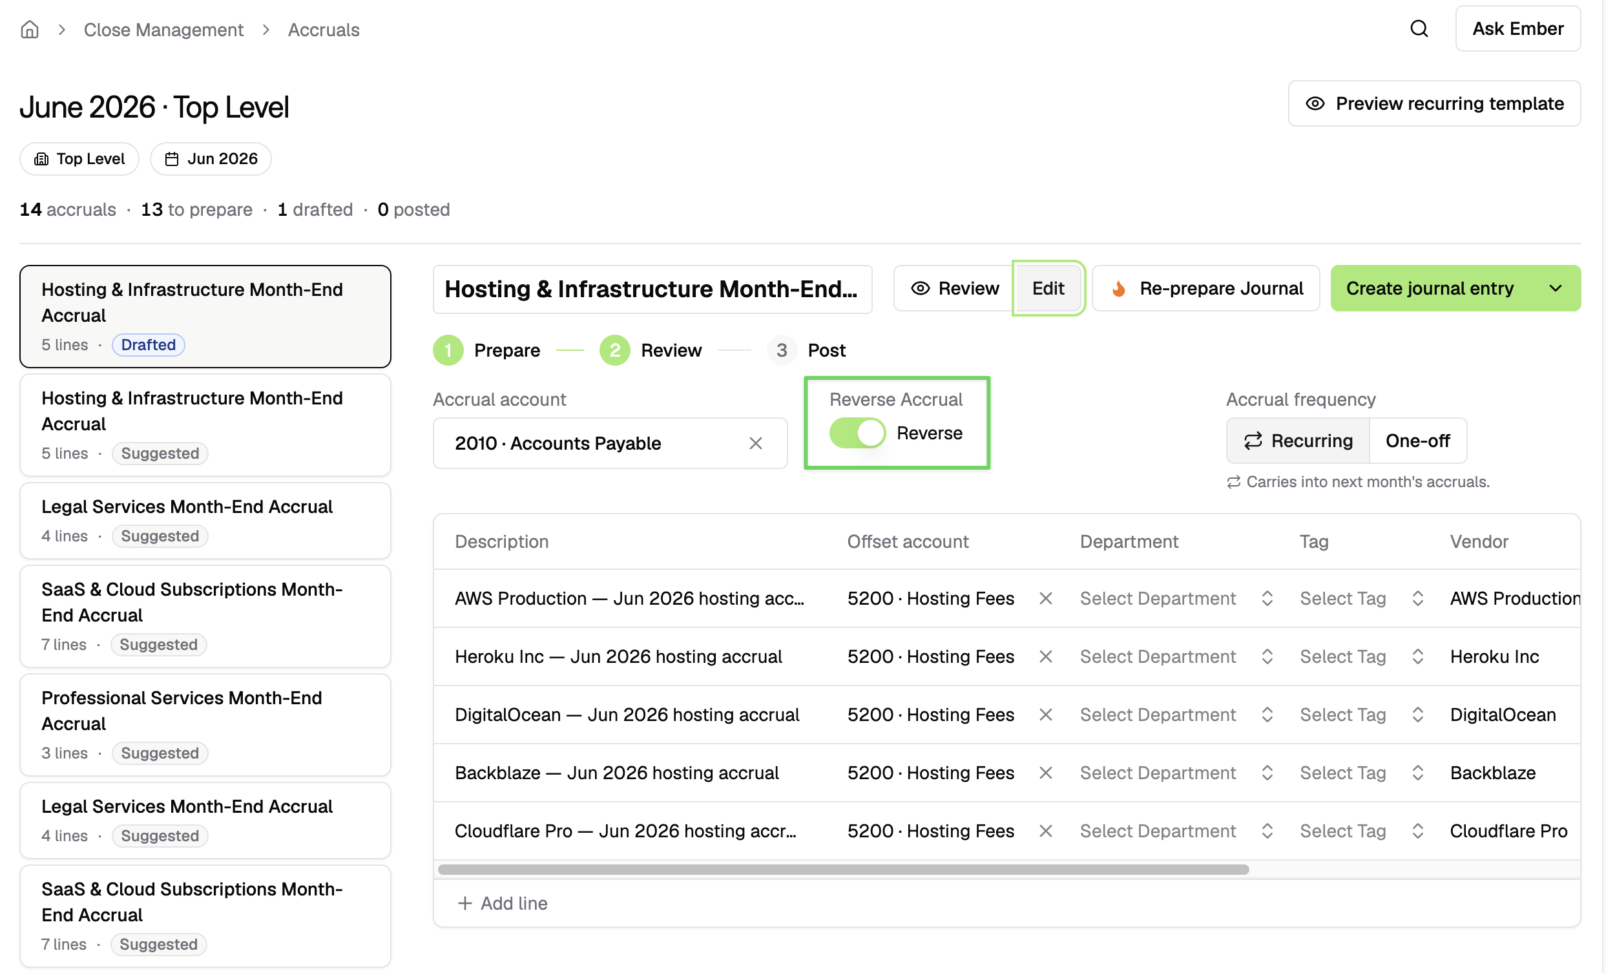Click step 1 Prepare circle
1606x973 pixels.
(x=448, y=351)
